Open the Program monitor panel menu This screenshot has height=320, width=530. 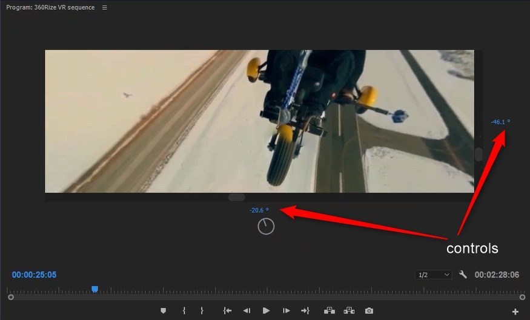pyautogui.click(x=105, y=7)
